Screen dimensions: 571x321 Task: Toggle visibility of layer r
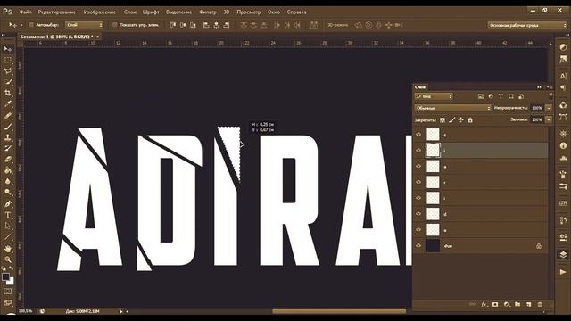(x=418, y=182)
